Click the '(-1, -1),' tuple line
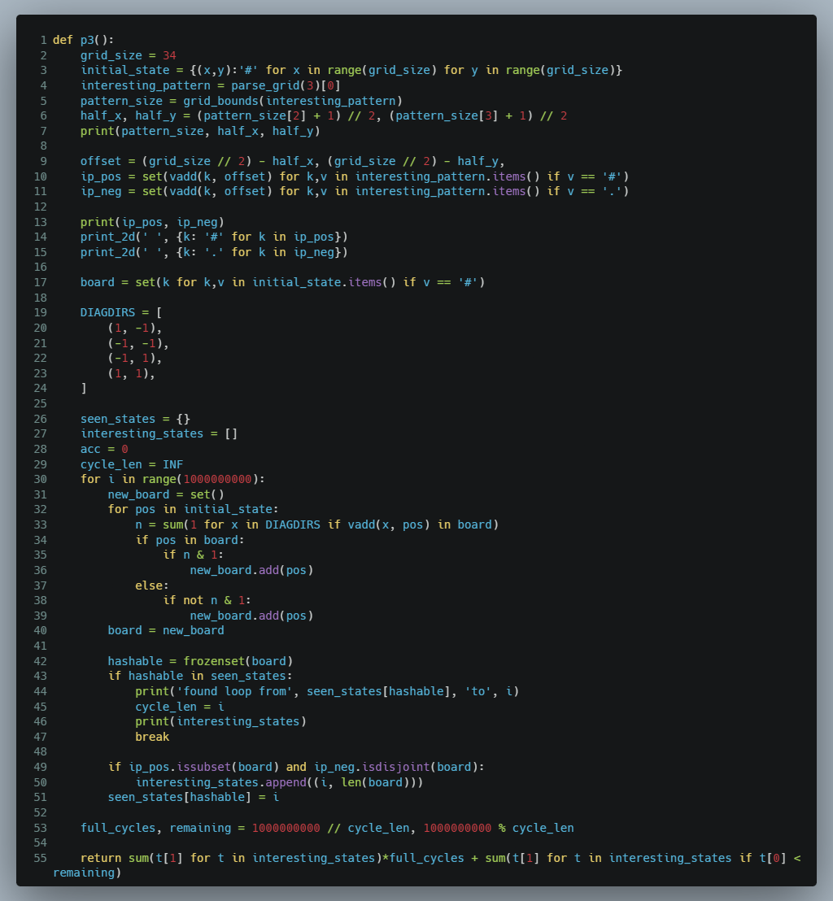Viewport: 833px width, 901px height. pos(138,343)
